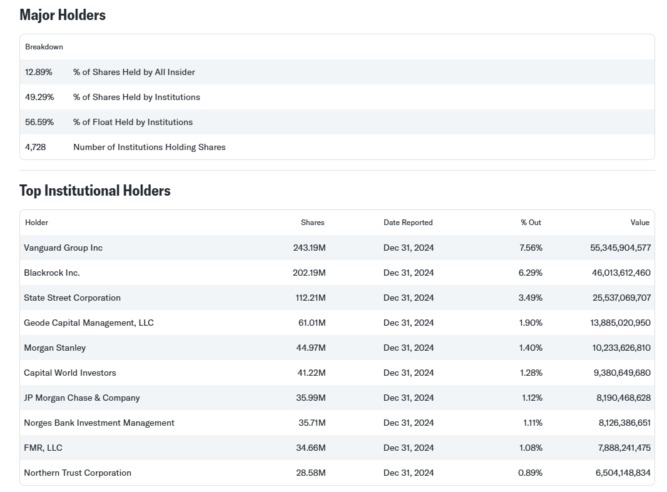Screen dimensions: 667x492
Task: Click the date reported in Vanguard's row
Action: (409, 248)
